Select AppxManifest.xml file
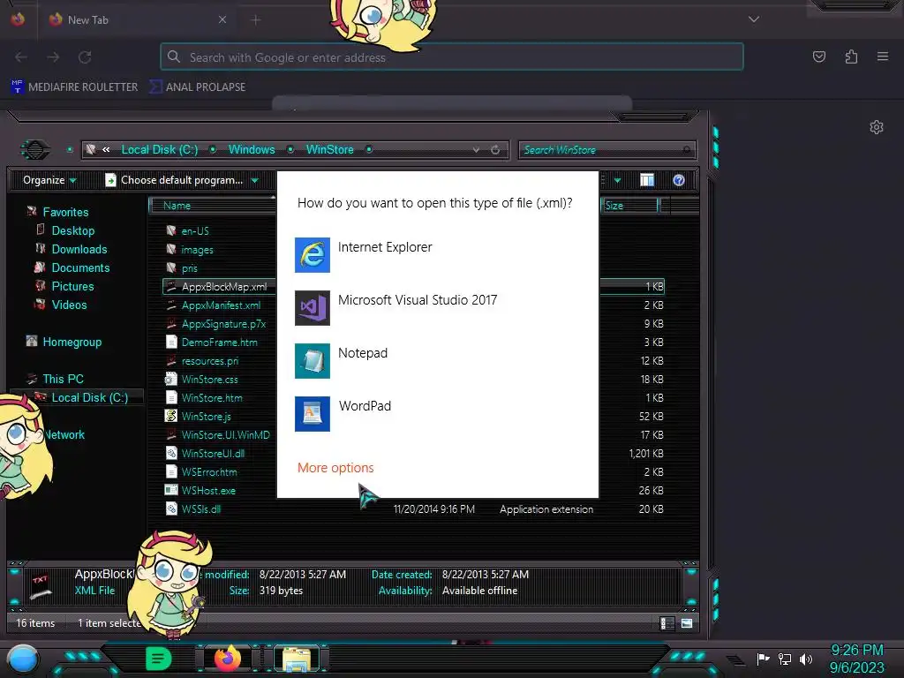Viewport: 904px width, 678px height. click(x=221, y=305)
